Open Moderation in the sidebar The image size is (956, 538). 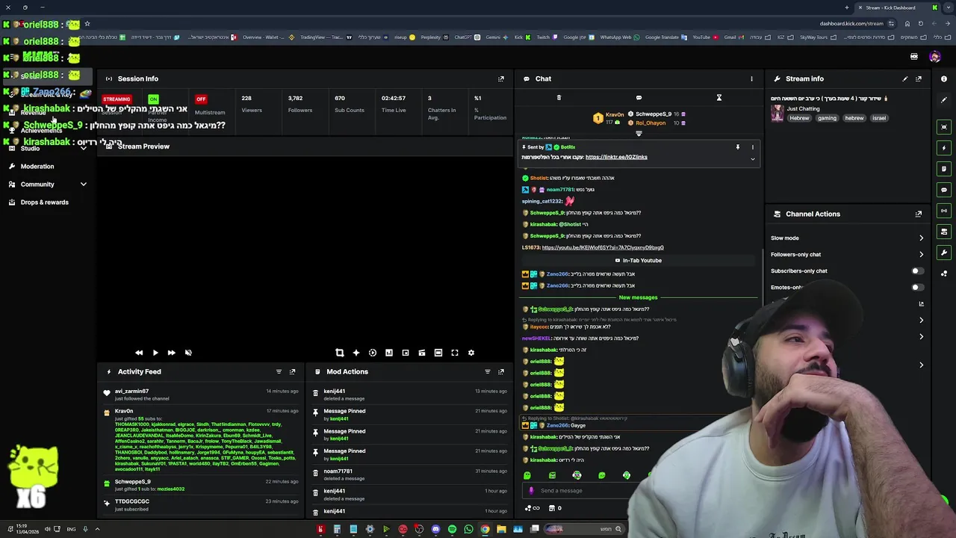coord(37,166)
